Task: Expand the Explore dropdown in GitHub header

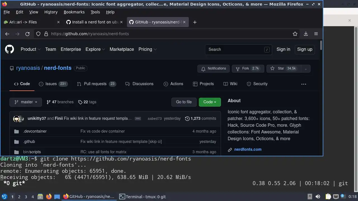Action: pos(95,49)
